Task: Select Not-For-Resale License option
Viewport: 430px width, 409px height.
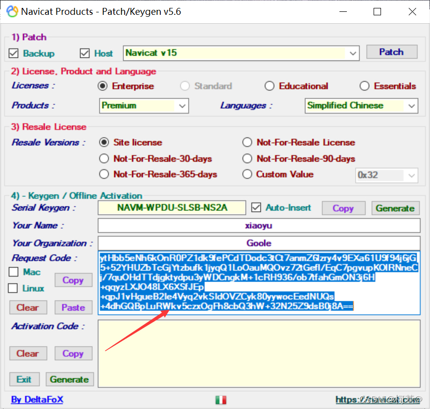Action: (247, 142)
